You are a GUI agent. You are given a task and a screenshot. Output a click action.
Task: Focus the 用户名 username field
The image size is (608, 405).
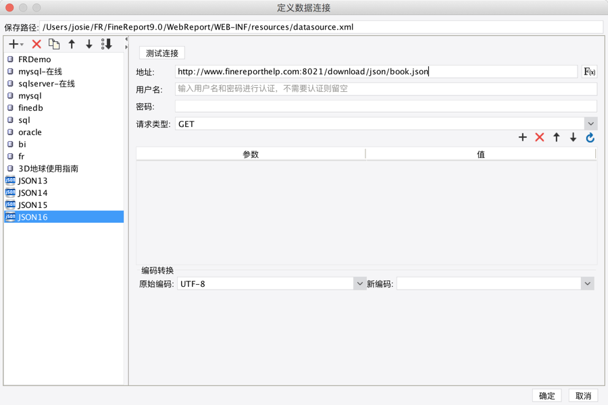(x=386, y=88)
